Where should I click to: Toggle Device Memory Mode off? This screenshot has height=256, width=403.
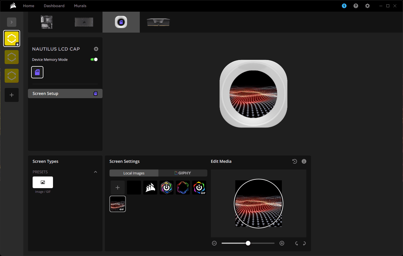tap(93, 59)
